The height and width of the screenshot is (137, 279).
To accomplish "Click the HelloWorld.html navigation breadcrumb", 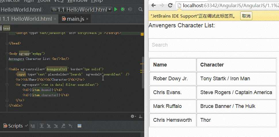I will 21,9.
